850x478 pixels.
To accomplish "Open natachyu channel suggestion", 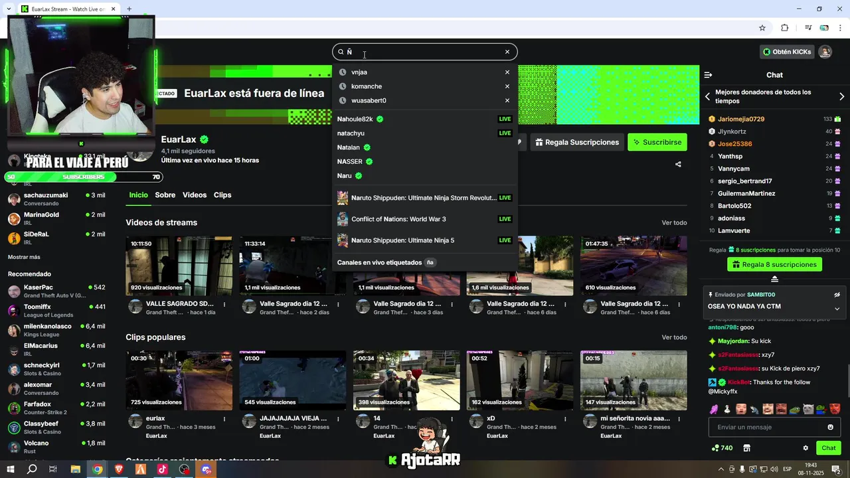I will (x=425, y=133).
